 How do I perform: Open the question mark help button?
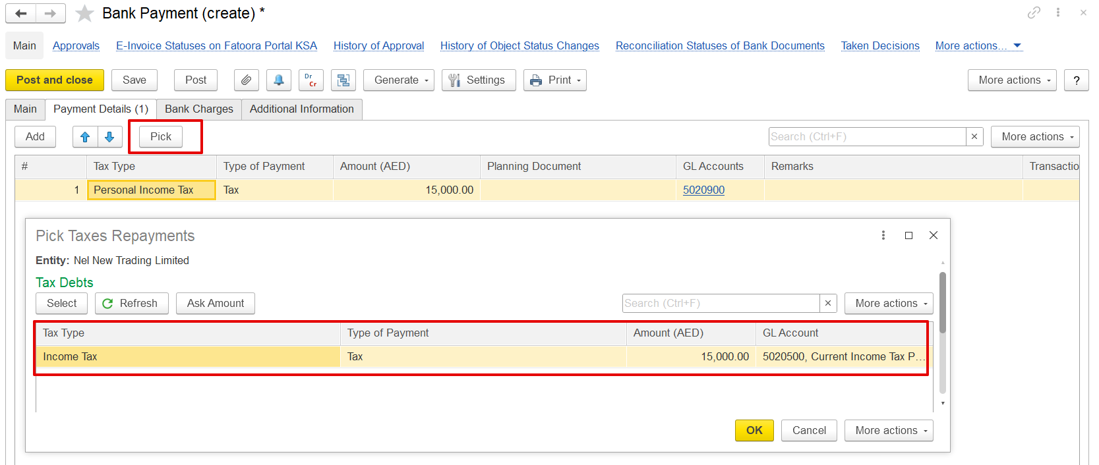click(1076, 80)
